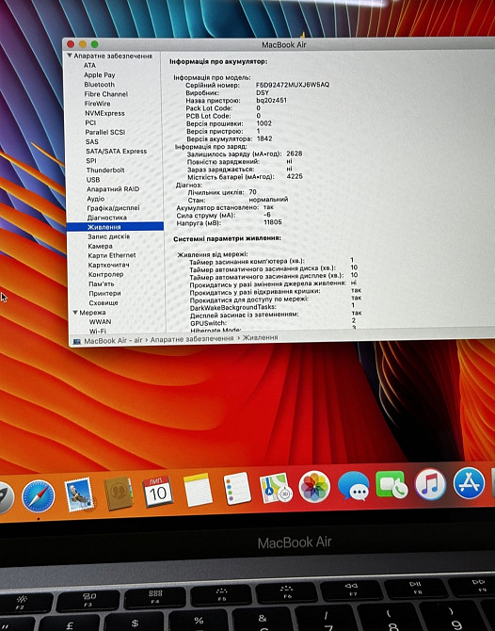Launch the Mail stamp icon in Dock

point(79,494)
